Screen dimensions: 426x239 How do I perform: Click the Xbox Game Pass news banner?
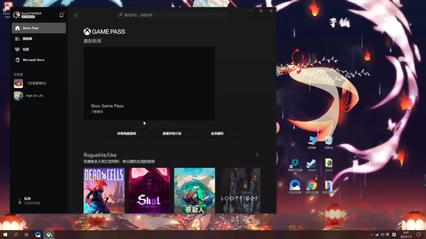pyautogui.click(x=150, y=83)
